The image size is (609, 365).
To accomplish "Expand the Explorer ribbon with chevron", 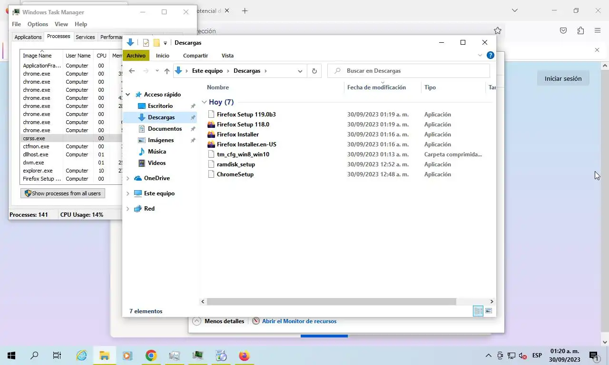I will coord(480,56).
